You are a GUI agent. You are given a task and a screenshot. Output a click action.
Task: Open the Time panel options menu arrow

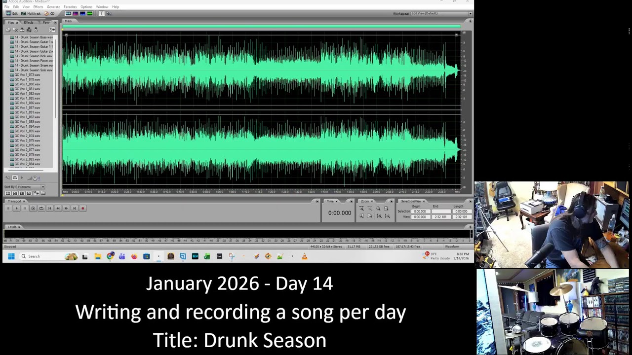(351, 201)
